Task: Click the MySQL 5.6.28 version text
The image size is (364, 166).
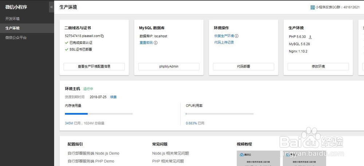Action: pyautogui.click(x=299, y=44)
